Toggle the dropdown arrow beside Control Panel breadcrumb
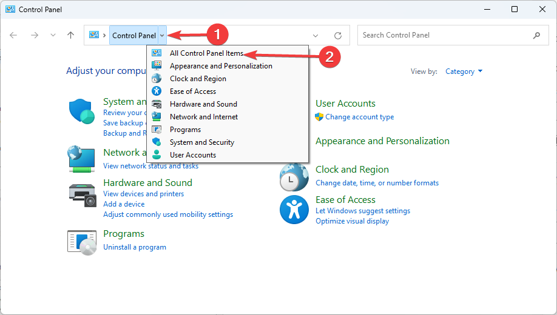The width and height of the screenshot is (557, 315). pyautogui.click(x=162, y=36)
